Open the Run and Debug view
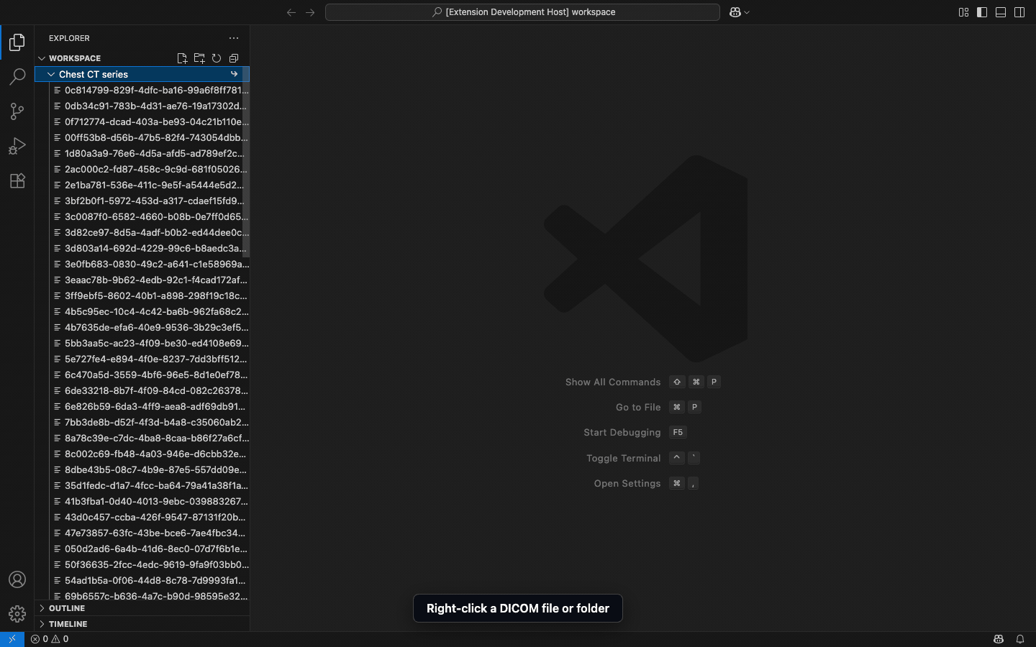 17,146
